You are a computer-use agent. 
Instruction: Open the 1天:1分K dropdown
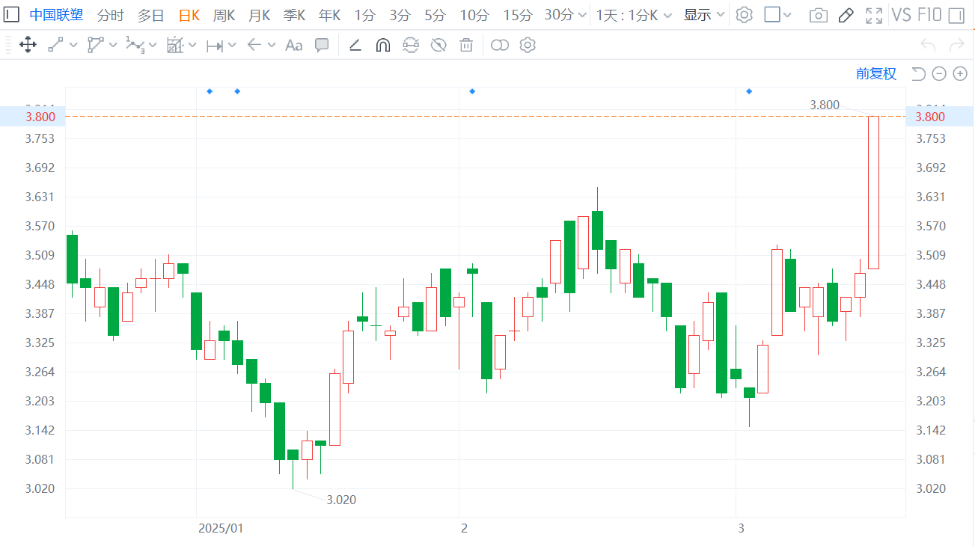point(634,15)
